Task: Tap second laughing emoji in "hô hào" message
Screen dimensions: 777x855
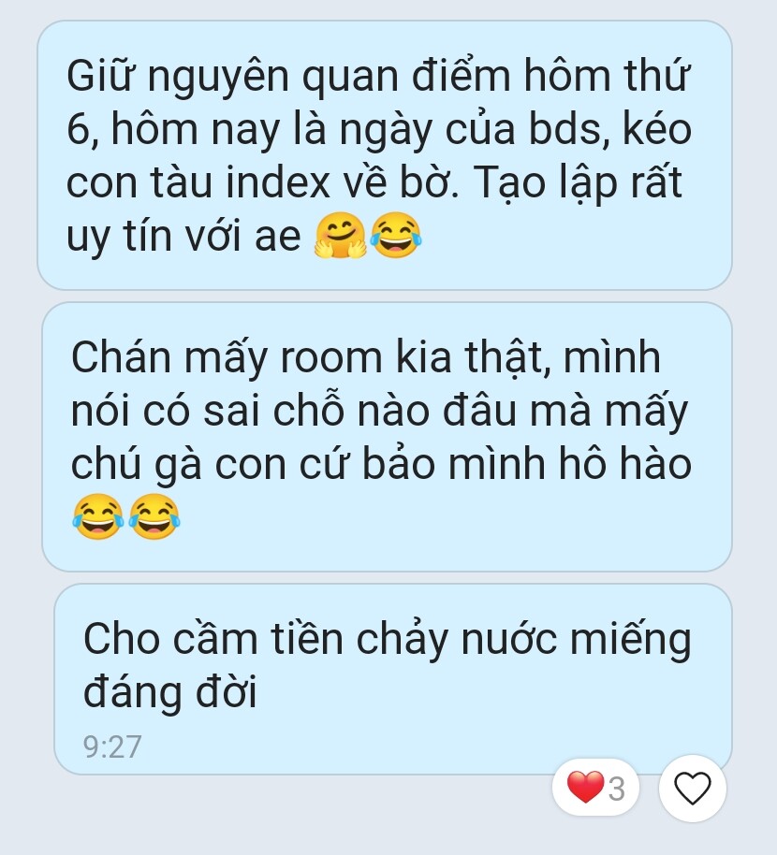Action: click(x=154, y=517)
